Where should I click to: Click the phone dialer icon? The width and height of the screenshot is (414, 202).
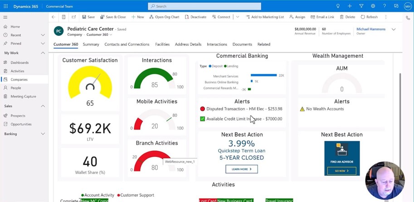pyautogui.click(x=408, y=18)
